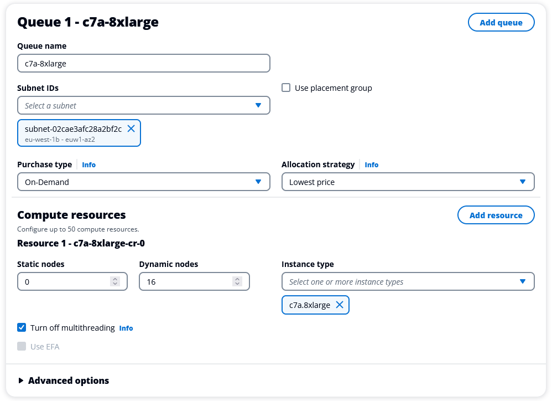This screenshot has height=401, width=552.
Task: Remove the c7a.8xlarge instance type tag
Action: click(340, 305)
